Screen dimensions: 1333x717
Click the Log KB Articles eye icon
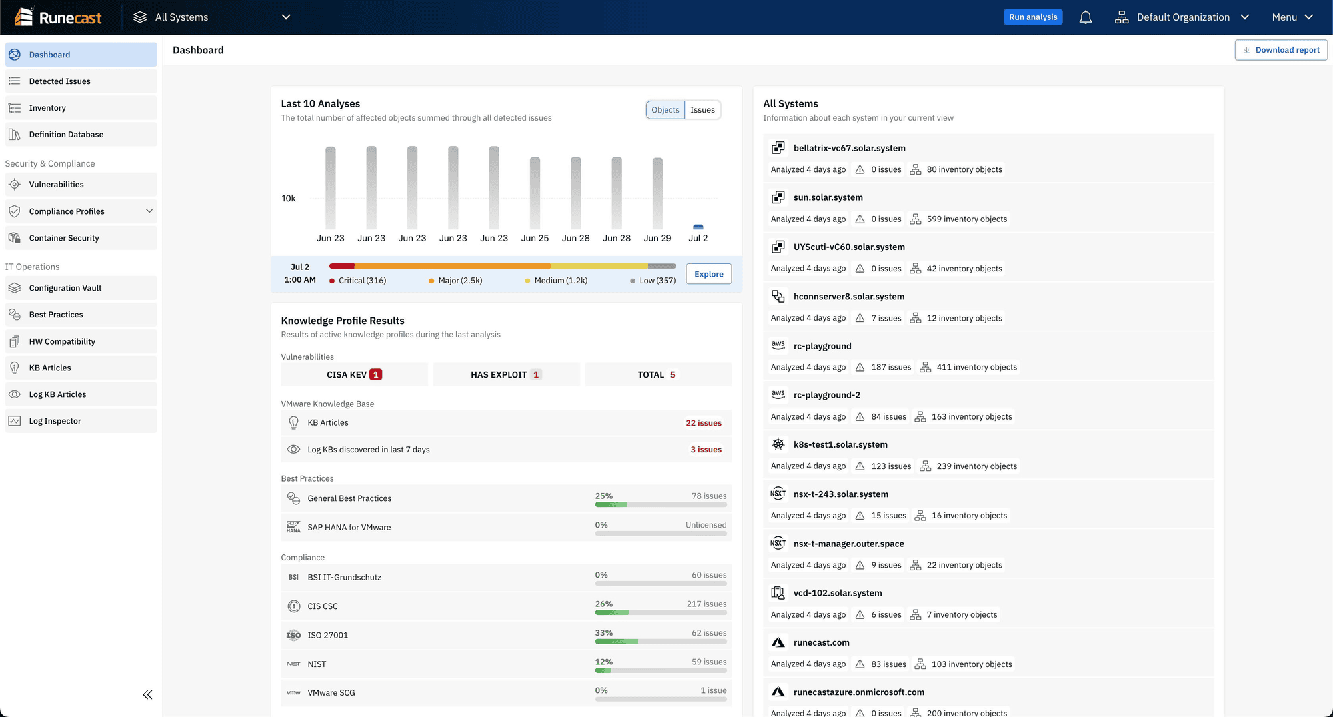click(15, 394)
